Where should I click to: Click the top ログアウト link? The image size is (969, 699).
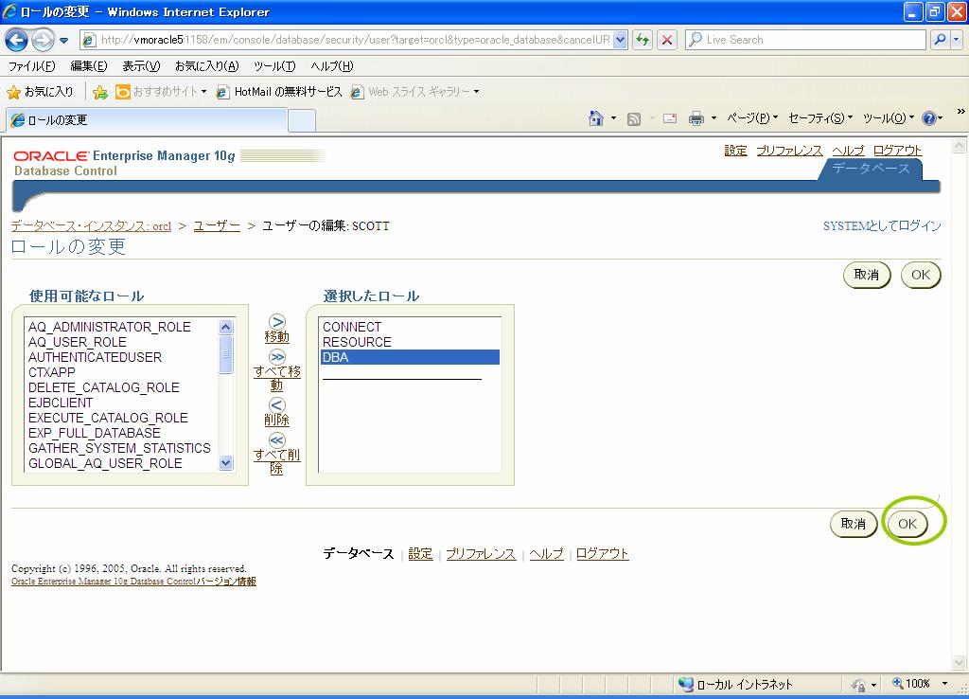[x=897, y=151]
